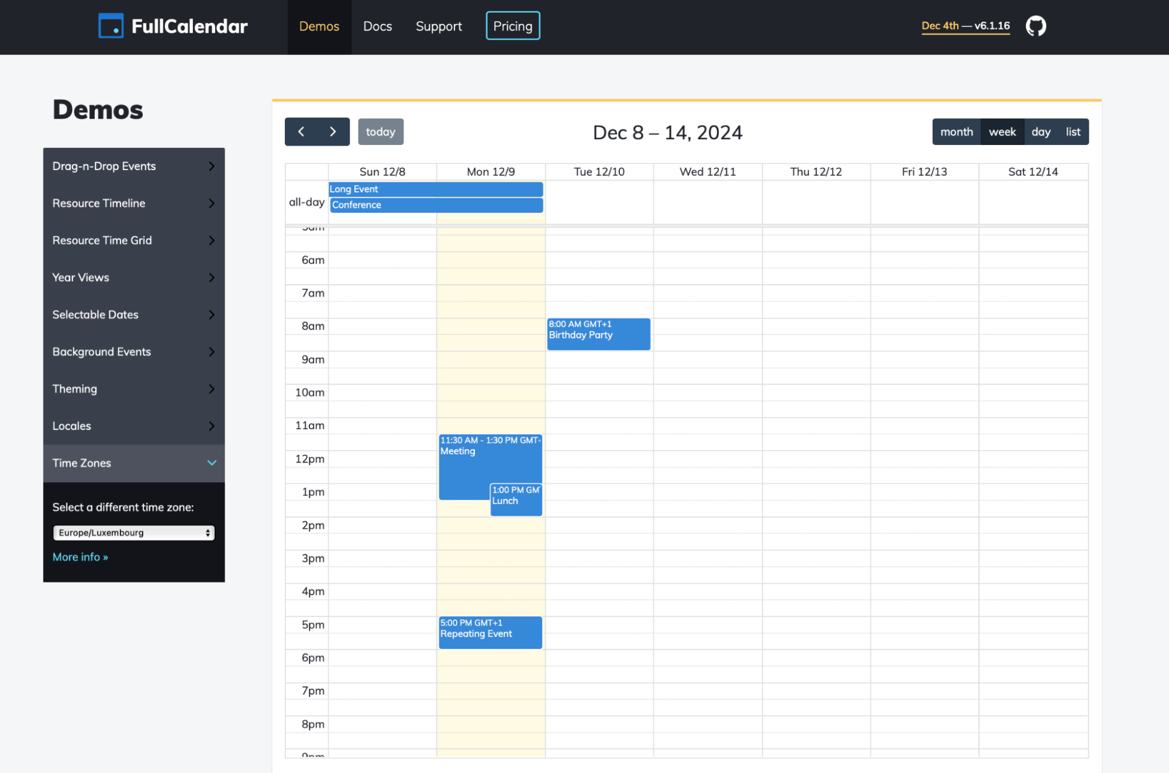Open the Docs navigation menu item
Screen dimensions: 1169x773
[377, 26]
